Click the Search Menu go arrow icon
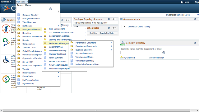 point(50,9)
